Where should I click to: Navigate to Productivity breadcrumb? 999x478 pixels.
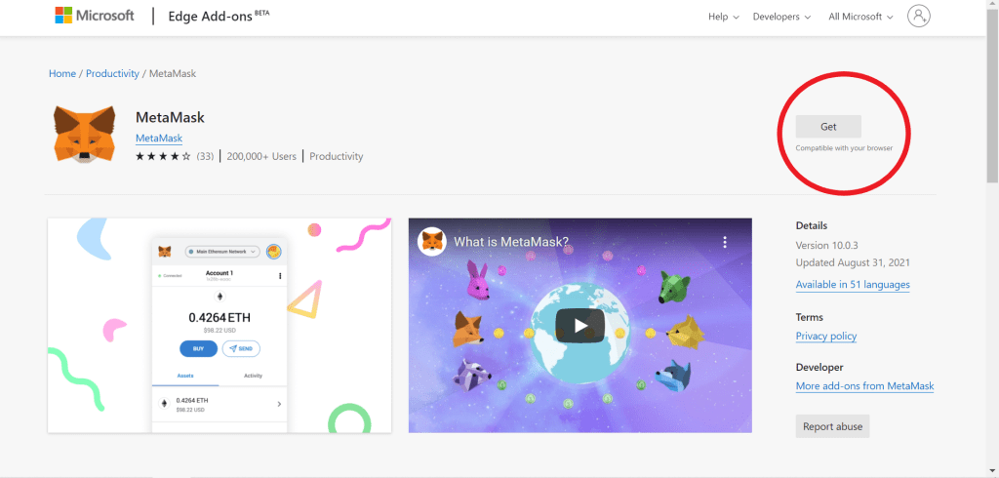coord(112,74)
